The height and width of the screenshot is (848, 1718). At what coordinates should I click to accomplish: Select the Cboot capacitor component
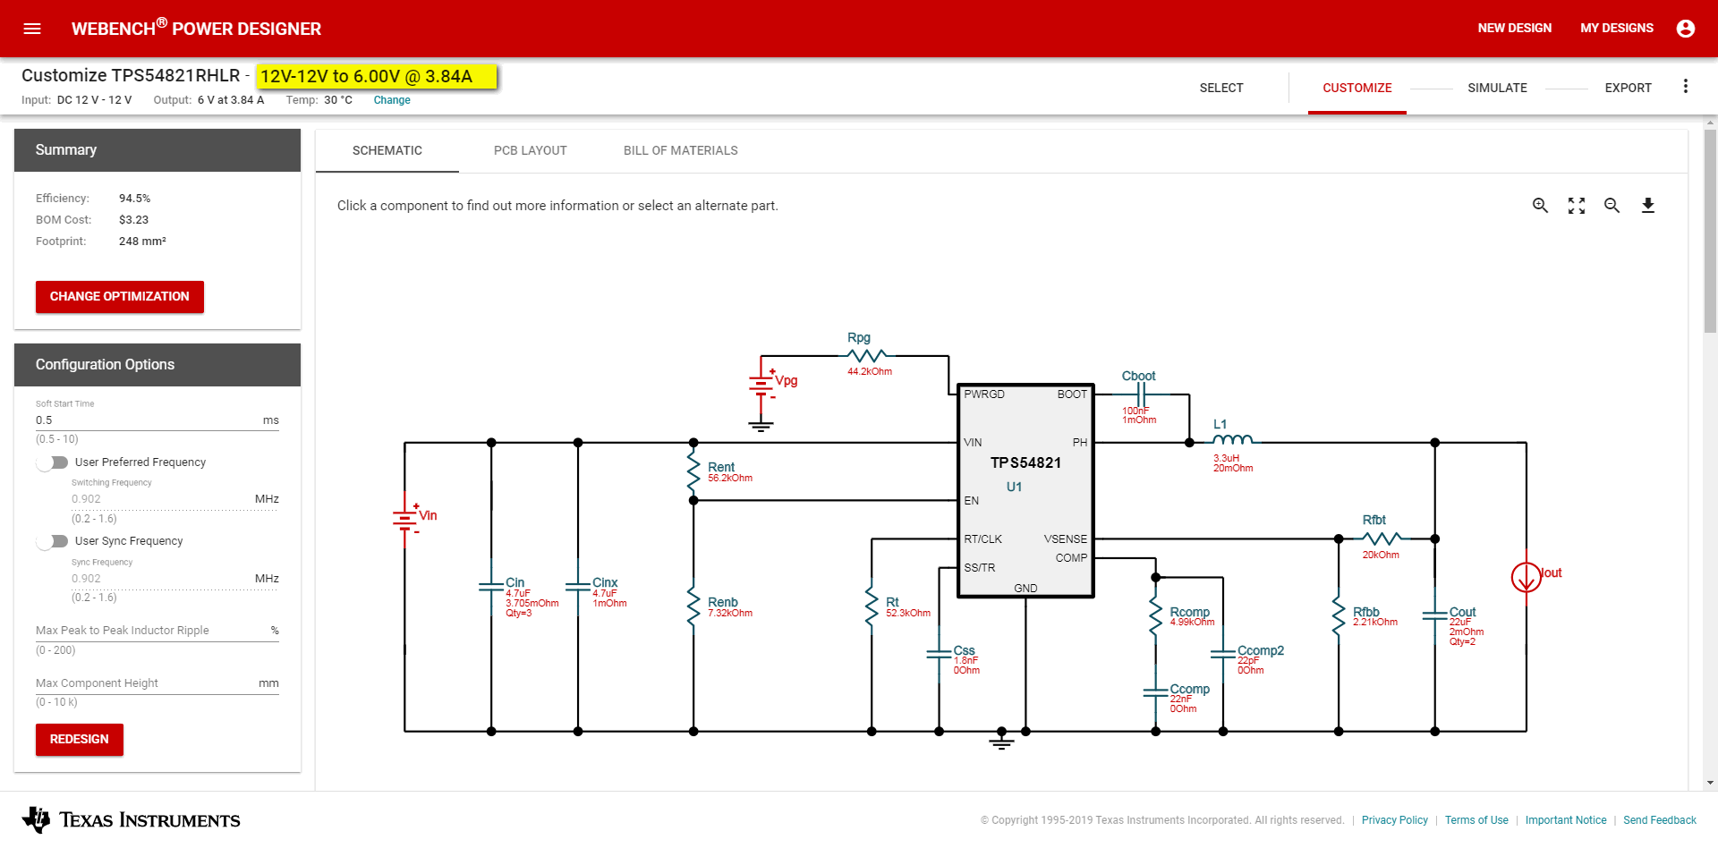tap(1141, 394)
